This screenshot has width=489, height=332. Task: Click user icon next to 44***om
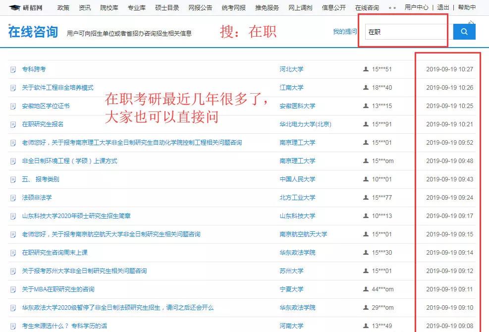(x=366, y=289)
